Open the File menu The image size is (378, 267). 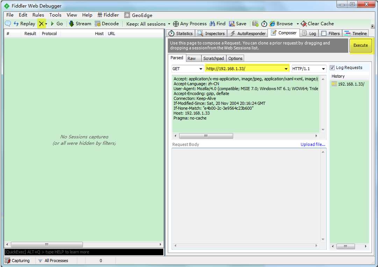(10, 15)
